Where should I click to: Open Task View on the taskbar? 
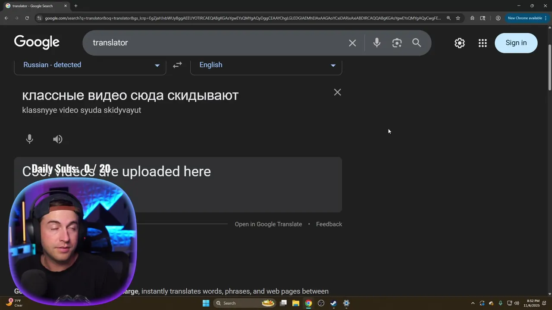click(283, 303)
